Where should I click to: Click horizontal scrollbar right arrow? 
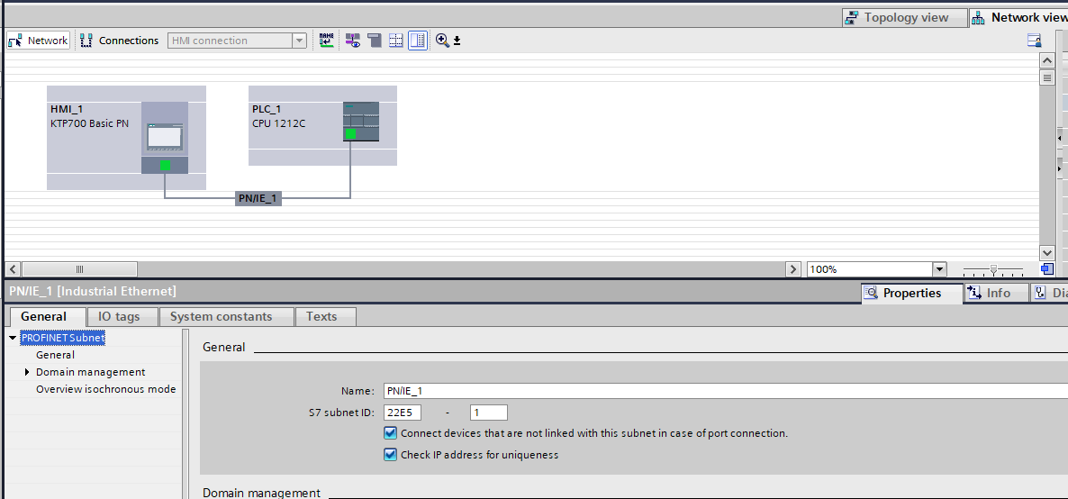click(792, 269)
